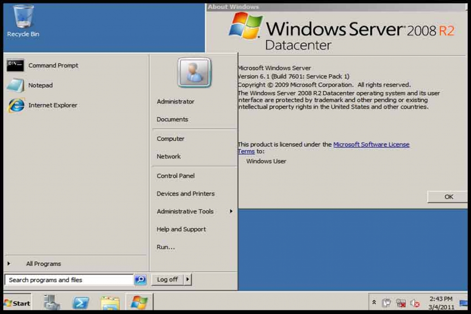Open Documents from the Start menu
The width and height of the screenshot is (471, 314).
point(172,119)
